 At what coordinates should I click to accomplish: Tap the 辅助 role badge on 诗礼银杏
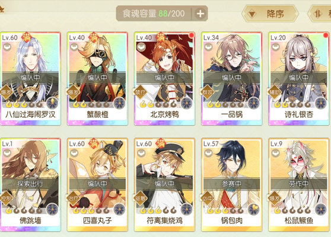pyautogui.click(x=274, y=92)
